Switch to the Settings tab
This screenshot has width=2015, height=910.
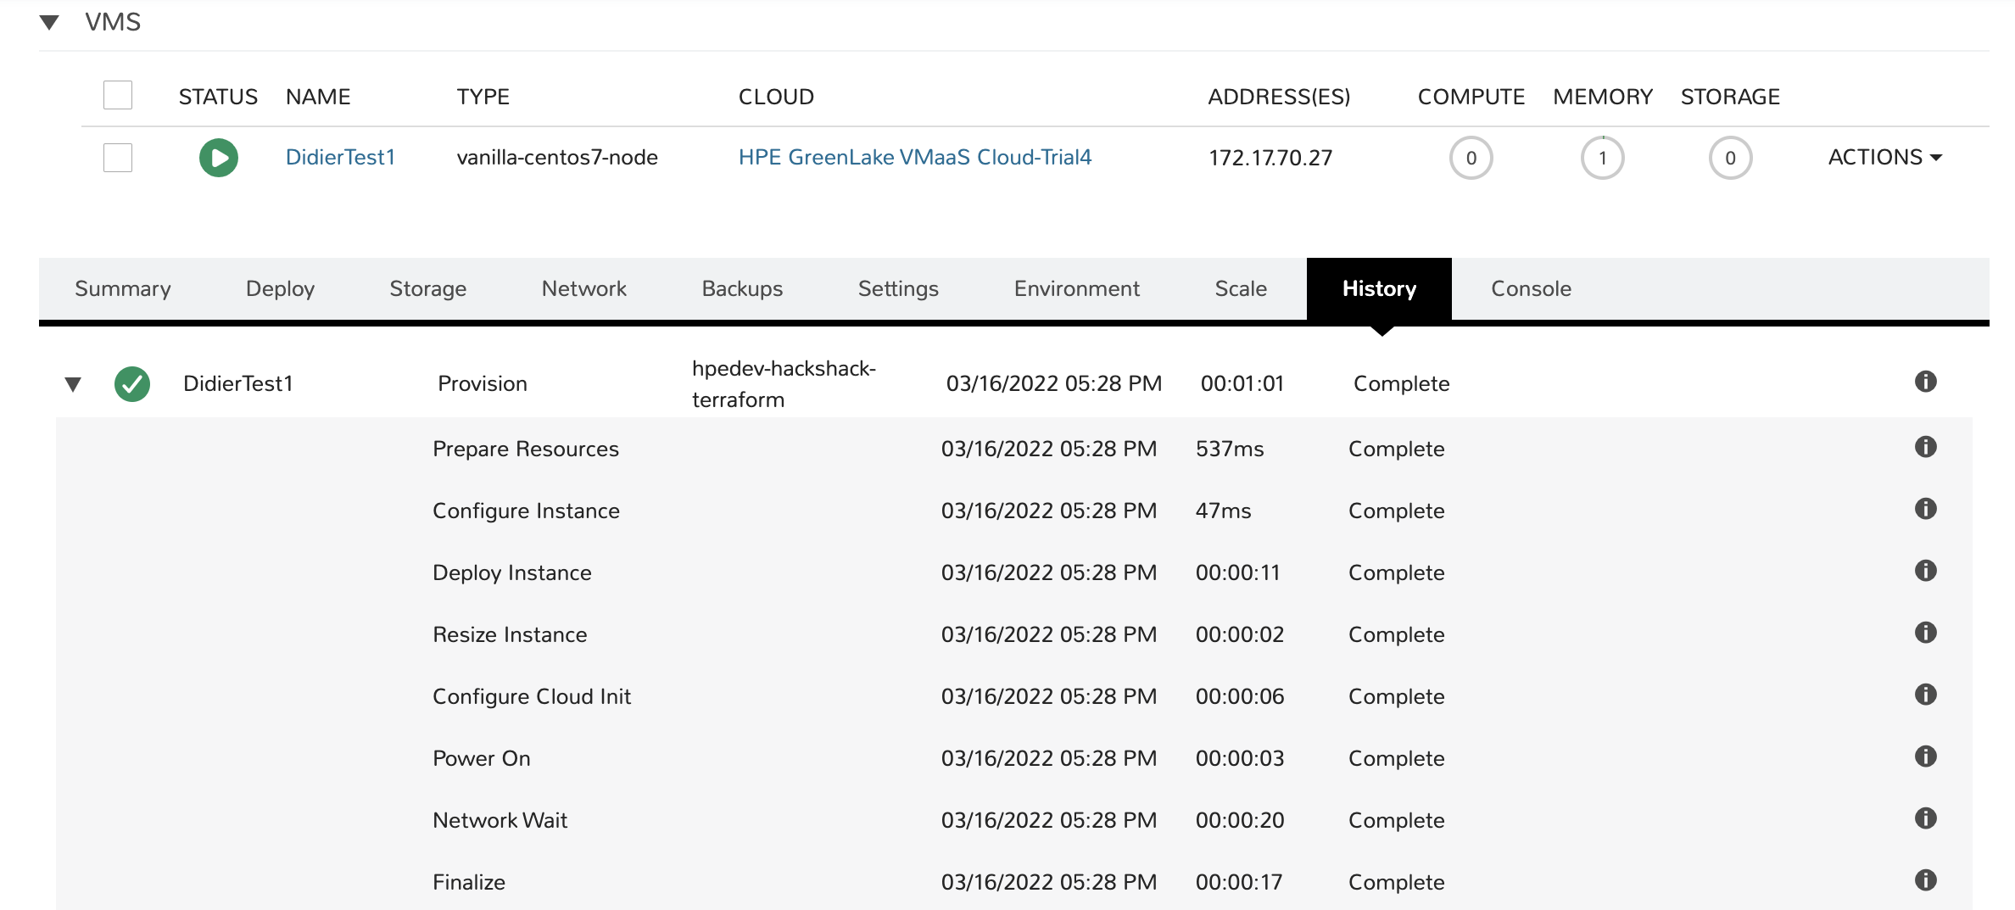click(x=899, y=289)
